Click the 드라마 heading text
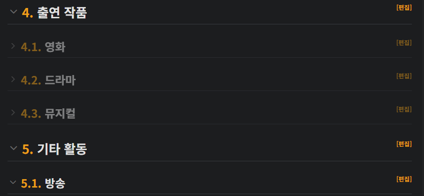 60,80
